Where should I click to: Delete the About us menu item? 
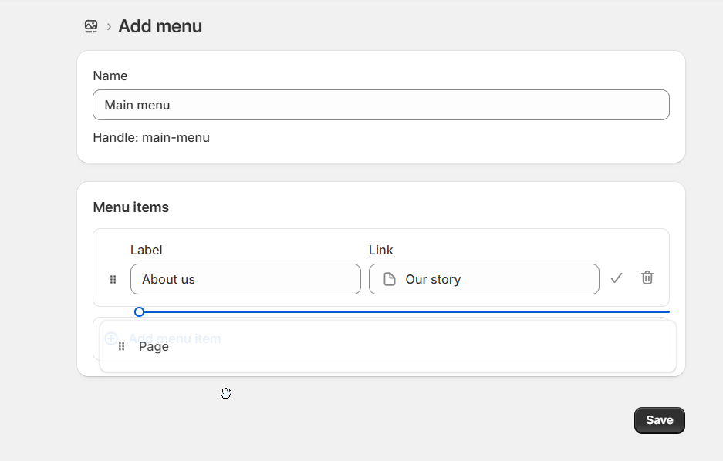point(647,278)
